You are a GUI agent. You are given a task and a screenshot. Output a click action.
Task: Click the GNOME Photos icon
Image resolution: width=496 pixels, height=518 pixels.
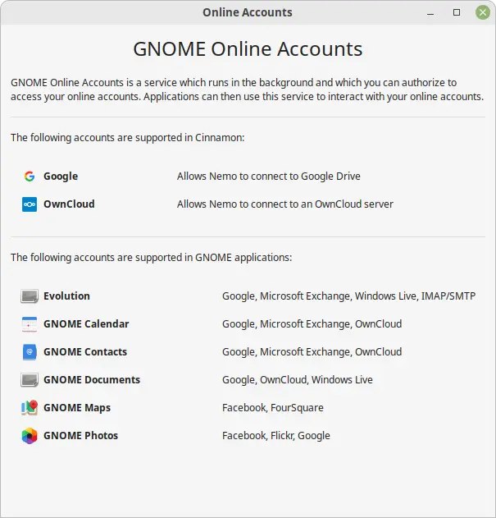(x=30, y=436)
